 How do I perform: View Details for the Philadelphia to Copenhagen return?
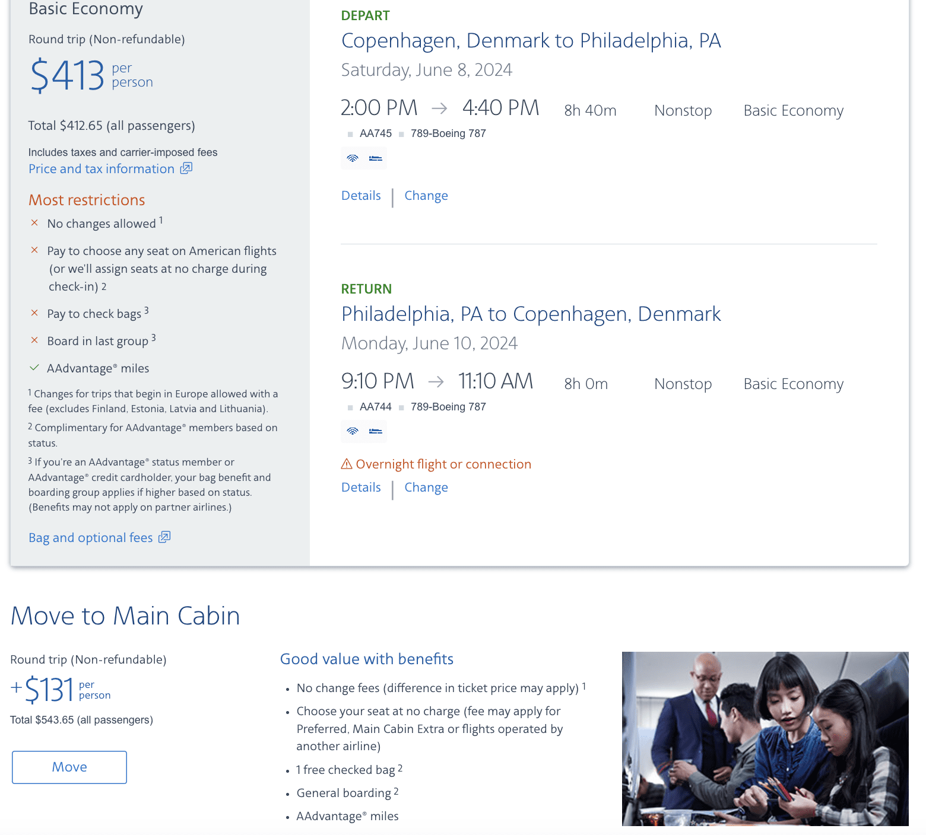click(x=361, y=487)
